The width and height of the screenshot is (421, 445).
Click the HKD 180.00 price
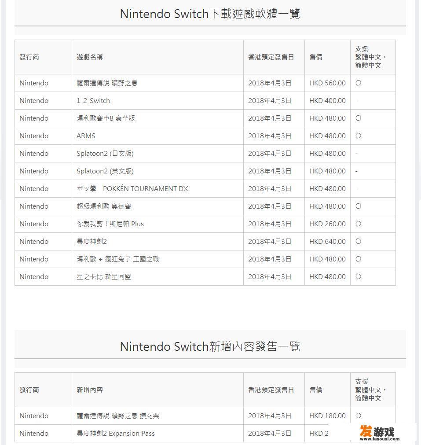point(327,416)
